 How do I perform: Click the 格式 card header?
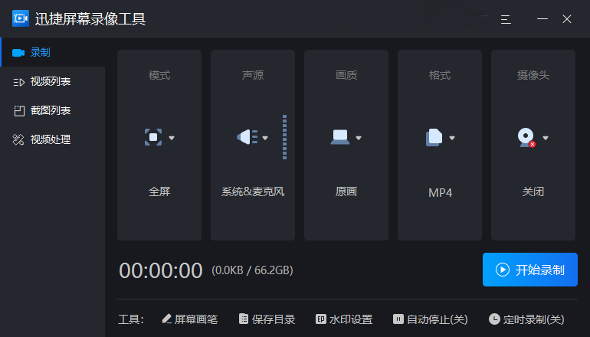(x=440, y=75)
